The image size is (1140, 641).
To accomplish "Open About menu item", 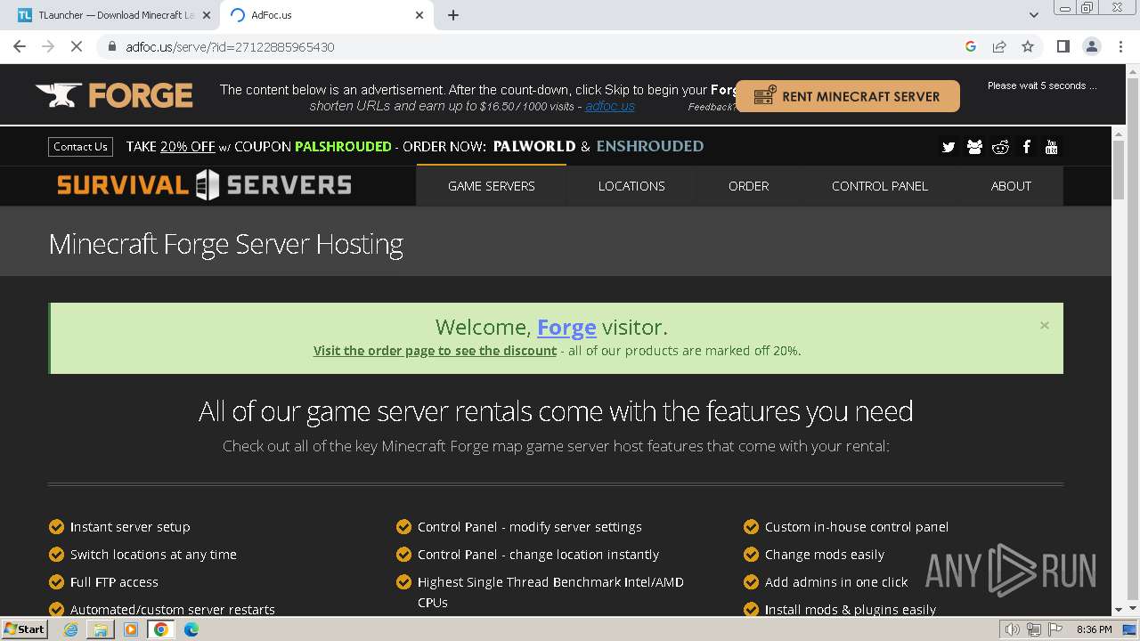I will pyautogui.click(x=1011, y=186).
